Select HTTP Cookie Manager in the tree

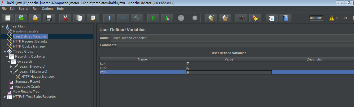click(29, 46)
